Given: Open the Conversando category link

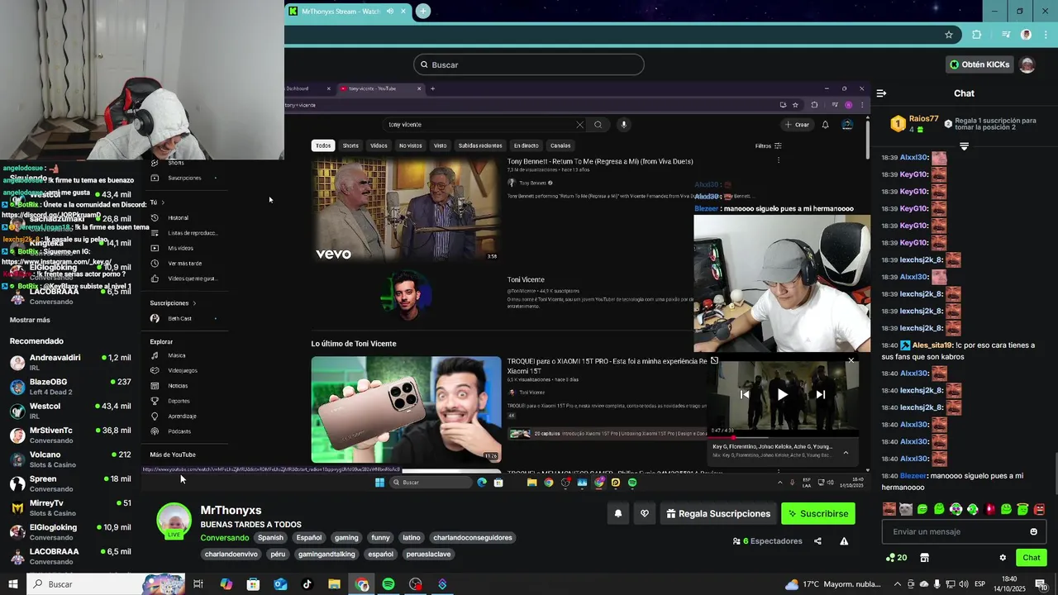Looking at the screenshot, I should [x=225, y=538].
